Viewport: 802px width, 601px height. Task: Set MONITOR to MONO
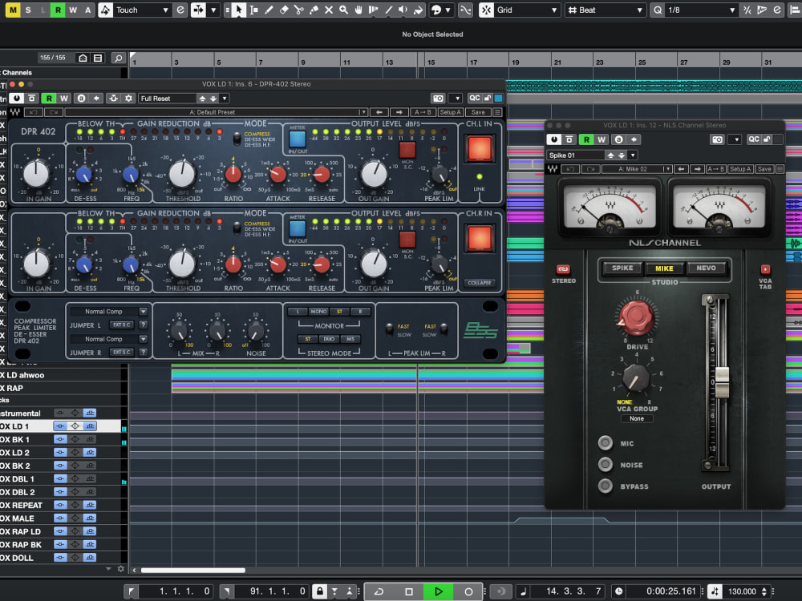point(318,311)
